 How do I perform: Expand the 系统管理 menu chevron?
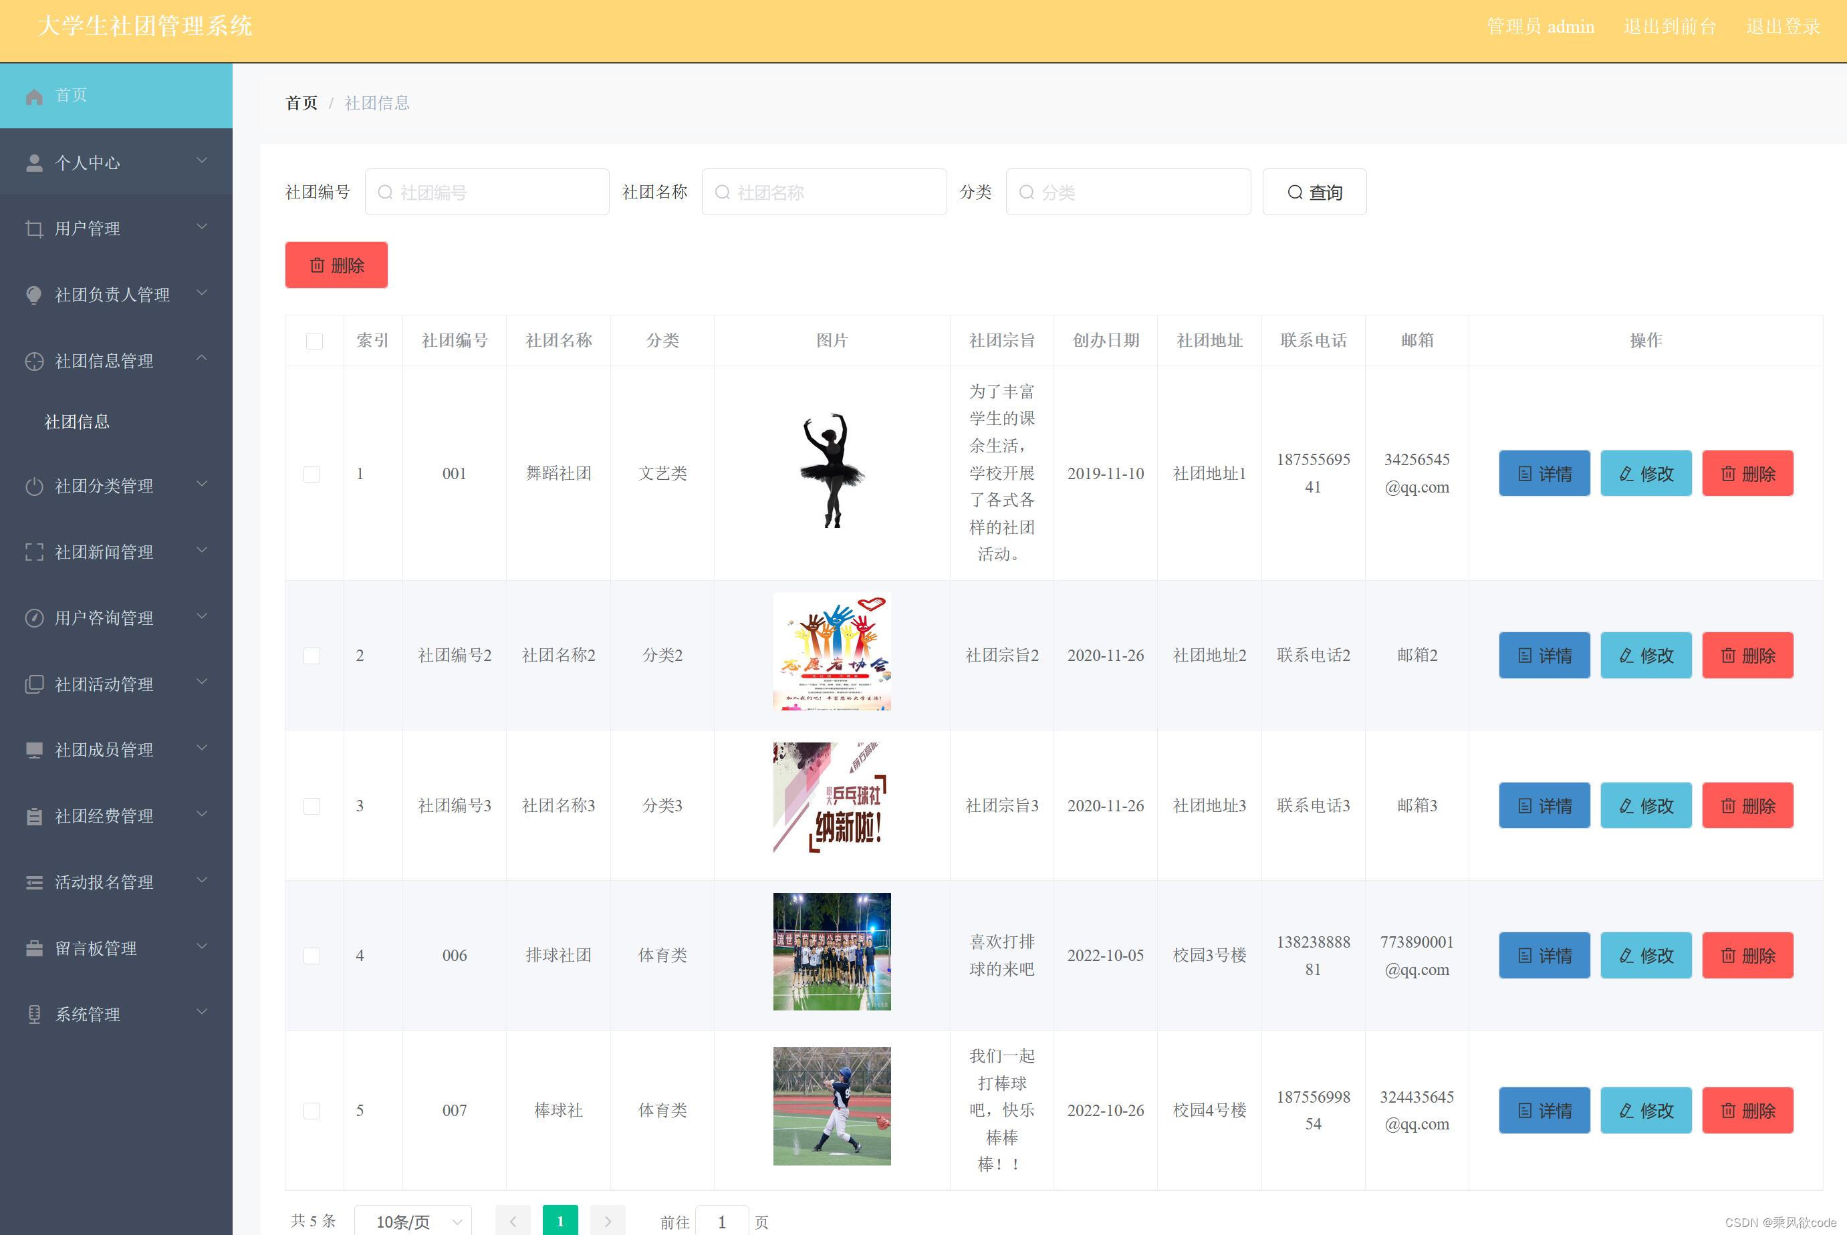[202, 1012]
